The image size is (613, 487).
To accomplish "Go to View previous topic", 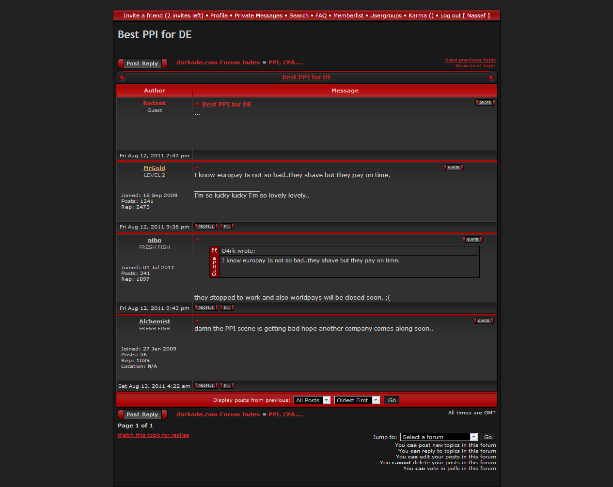I will [x=470, y=60].
